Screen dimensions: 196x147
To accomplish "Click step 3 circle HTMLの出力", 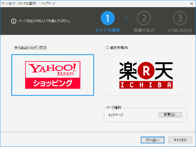I will [180, 18].
